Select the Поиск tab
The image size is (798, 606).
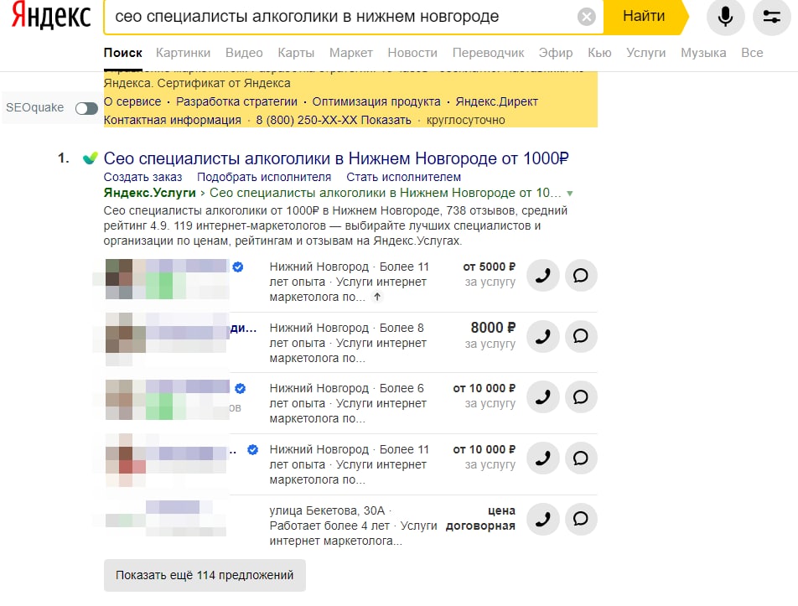click(122, 53)
